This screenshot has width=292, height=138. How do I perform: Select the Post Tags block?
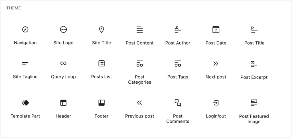178,70
